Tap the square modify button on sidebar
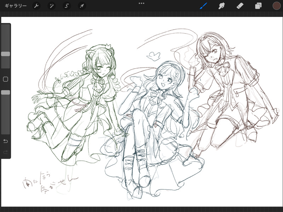The image size is (283, 212). [6, 79]
